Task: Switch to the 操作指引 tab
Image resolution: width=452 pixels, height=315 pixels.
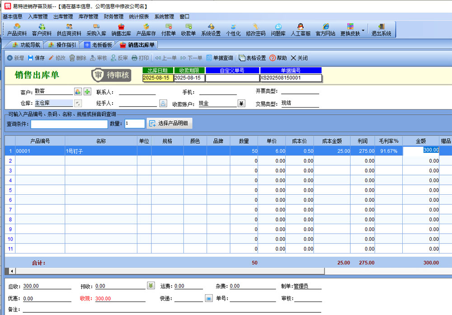Action: (x=61, y=45)
